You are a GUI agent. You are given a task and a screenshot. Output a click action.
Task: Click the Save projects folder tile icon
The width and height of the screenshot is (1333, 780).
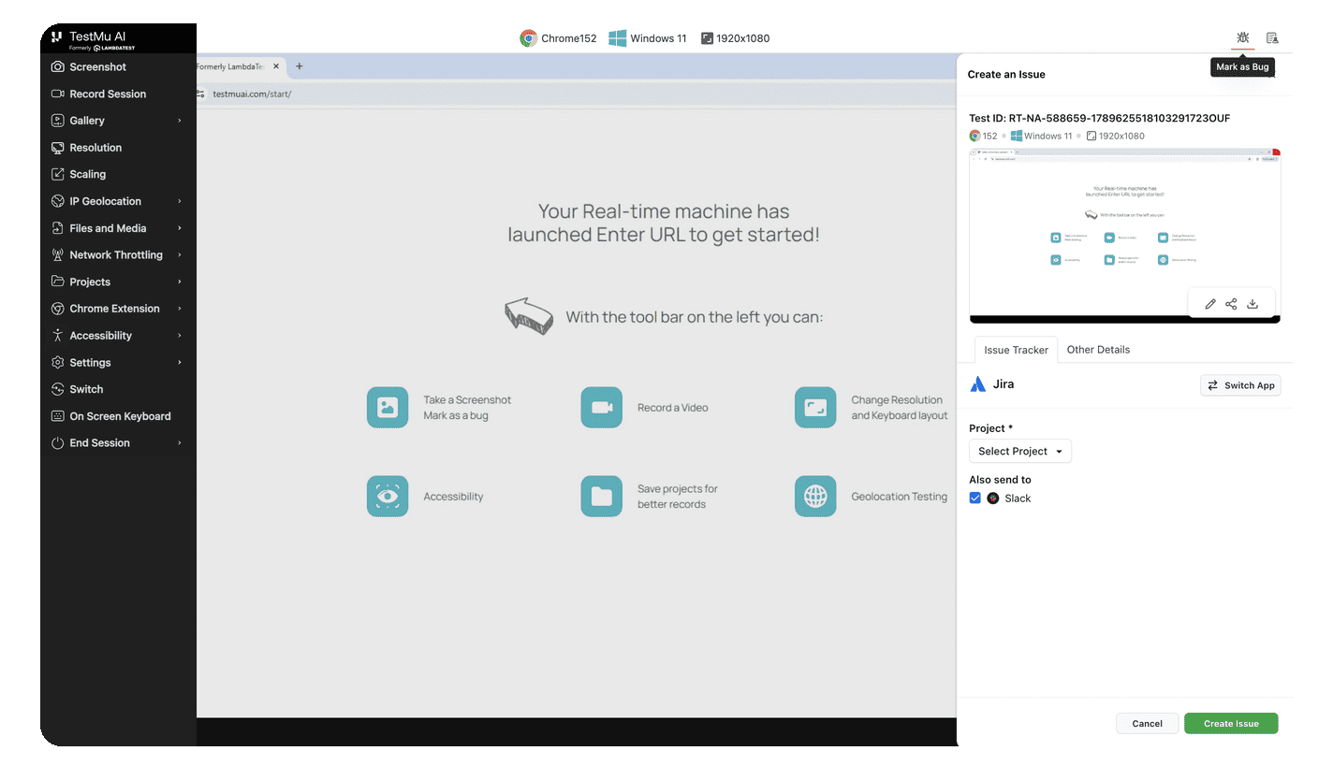(602, 497)
